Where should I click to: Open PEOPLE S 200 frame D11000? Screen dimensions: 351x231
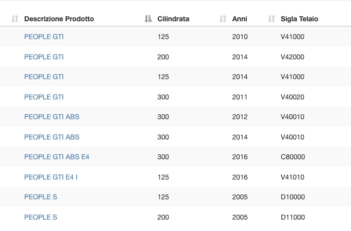41,217
